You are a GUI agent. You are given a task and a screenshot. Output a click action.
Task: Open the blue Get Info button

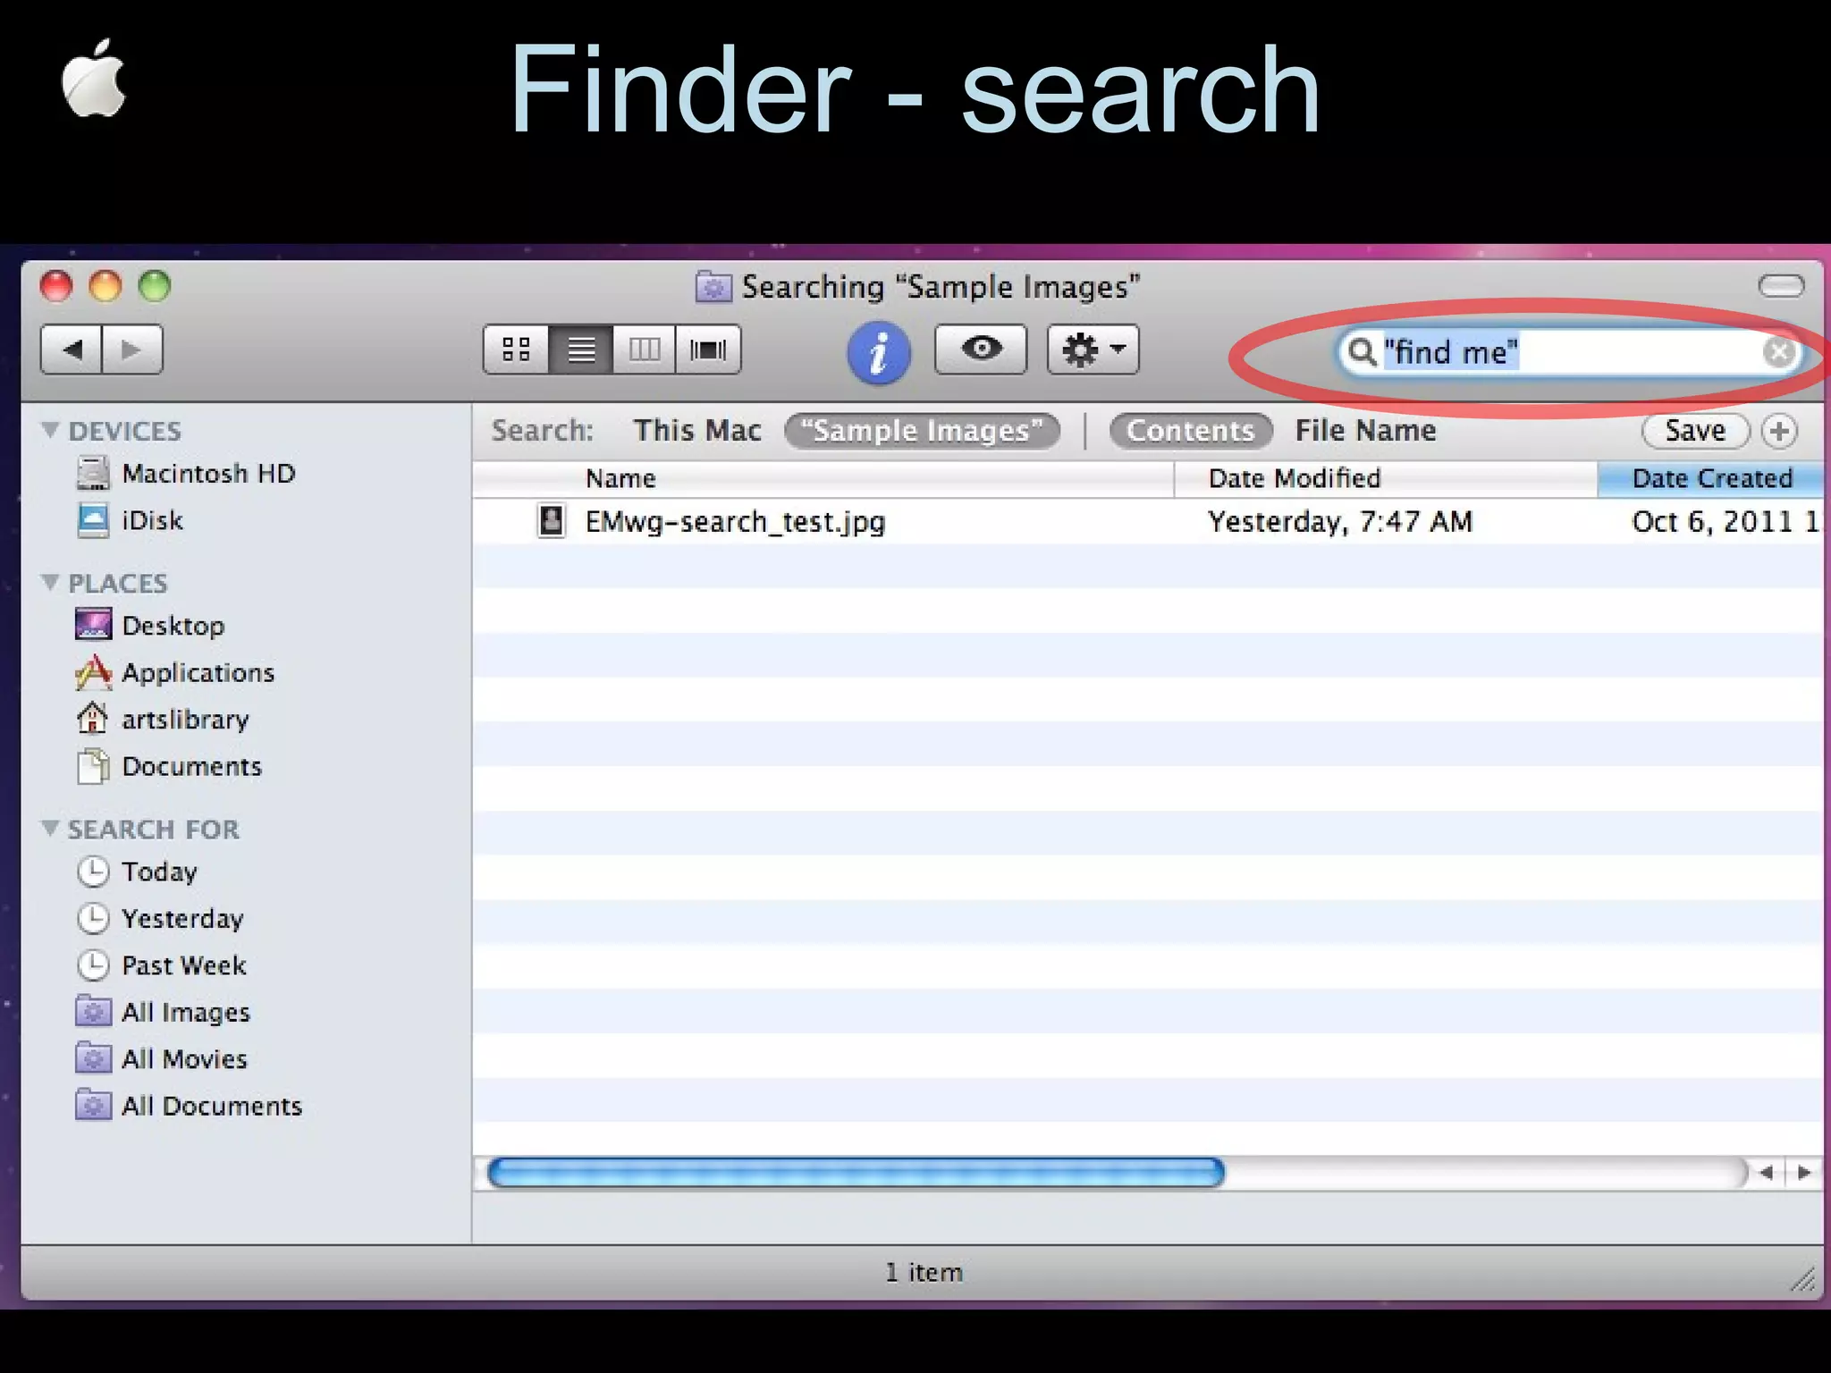coord(879,352)
